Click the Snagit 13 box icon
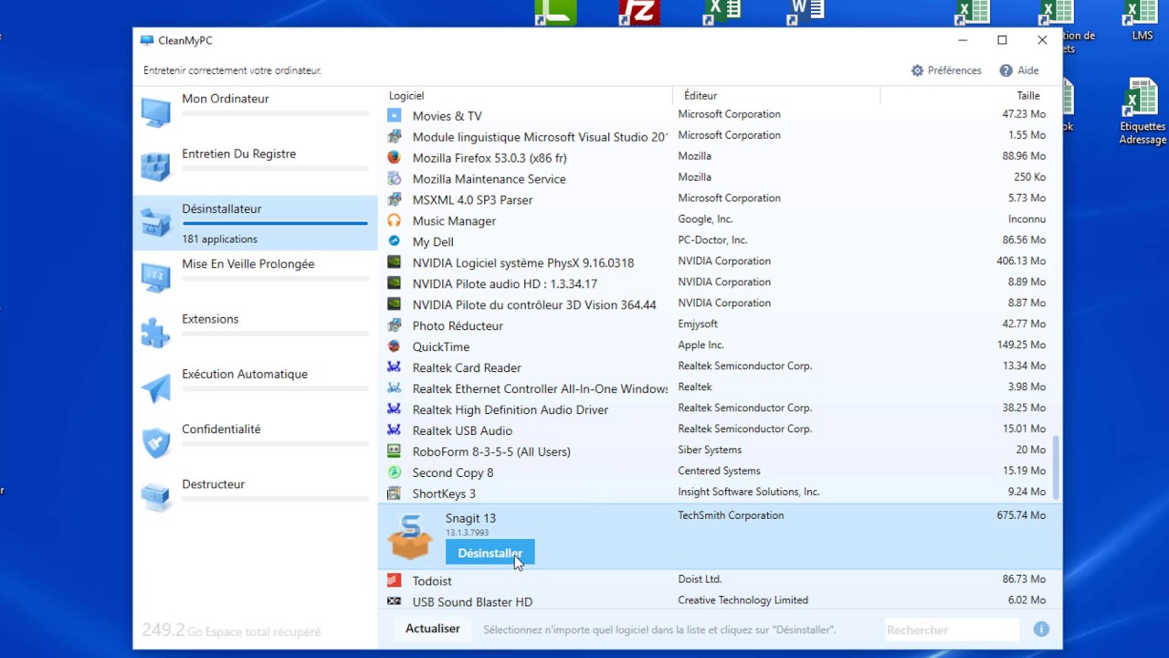The height and width of the screenshot is (658, 1169). pos(410,536)
